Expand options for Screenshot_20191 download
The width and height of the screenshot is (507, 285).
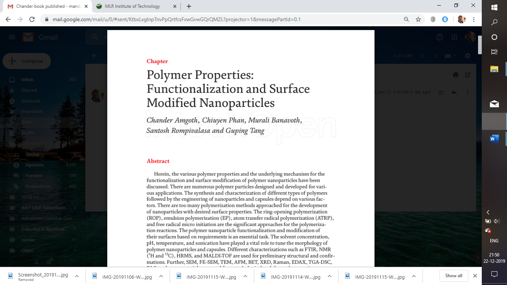[x=77, y=276]
